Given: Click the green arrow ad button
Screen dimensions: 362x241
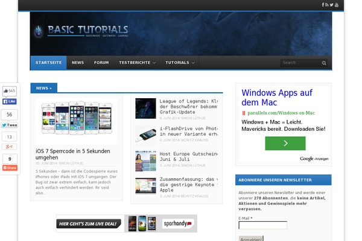Looking at the screenshot, I should (285, 143).
